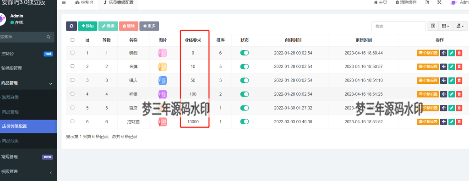The height and width of the screenshot is (181, 469).
Task: Toggle the table card view icon
Action: click(433, 26)
